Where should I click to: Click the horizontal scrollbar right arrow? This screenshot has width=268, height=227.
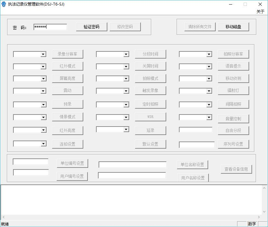[259, 217]
